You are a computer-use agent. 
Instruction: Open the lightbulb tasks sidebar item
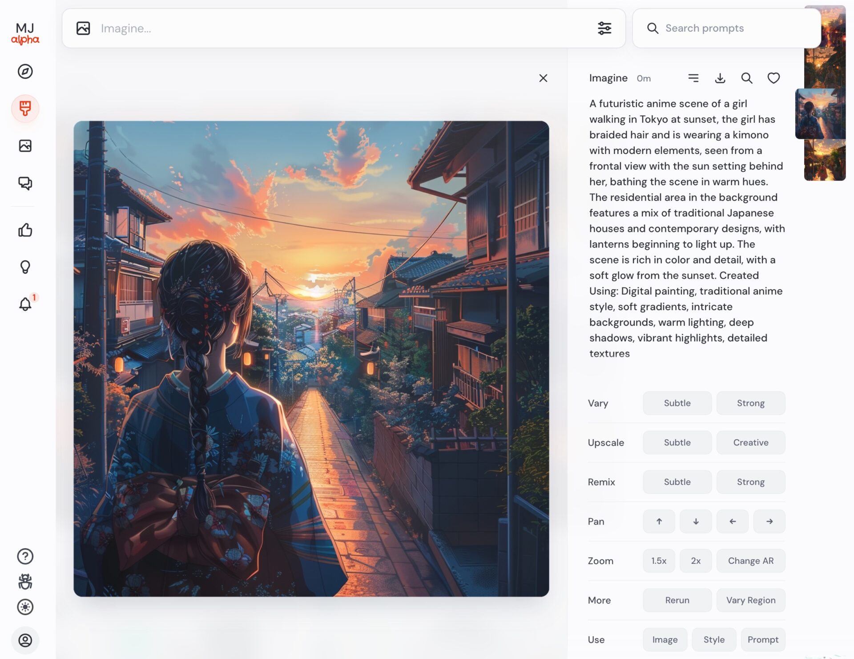click(25, 267)
